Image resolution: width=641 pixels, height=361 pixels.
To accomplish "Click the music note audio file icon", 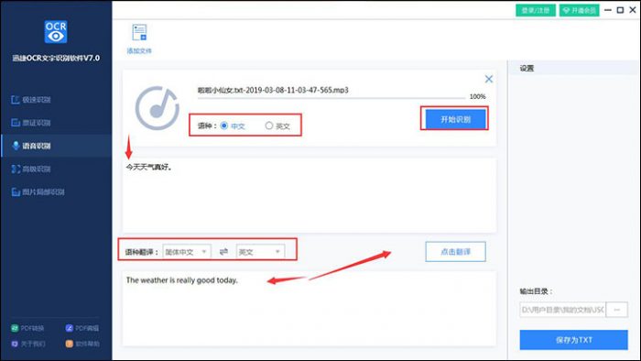I will [x=158, y=108].
